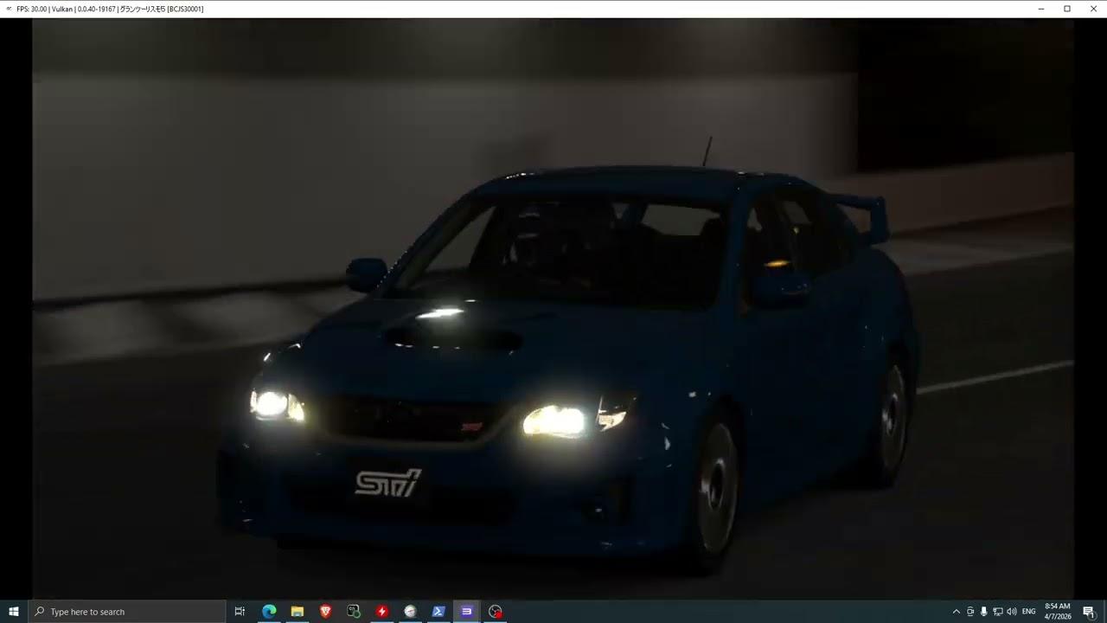The width and height of the screenshot is (1107, 623).
Task: Open the recording app taskbar icon
Action: [x=495, y=612]
